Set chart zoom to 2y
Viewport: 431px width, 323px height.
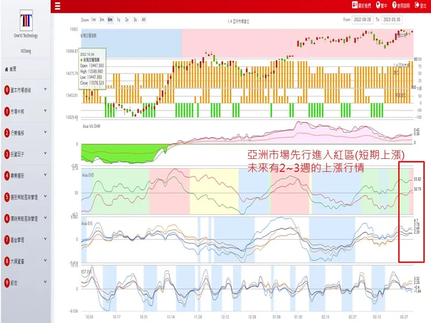tap(127, 20)
